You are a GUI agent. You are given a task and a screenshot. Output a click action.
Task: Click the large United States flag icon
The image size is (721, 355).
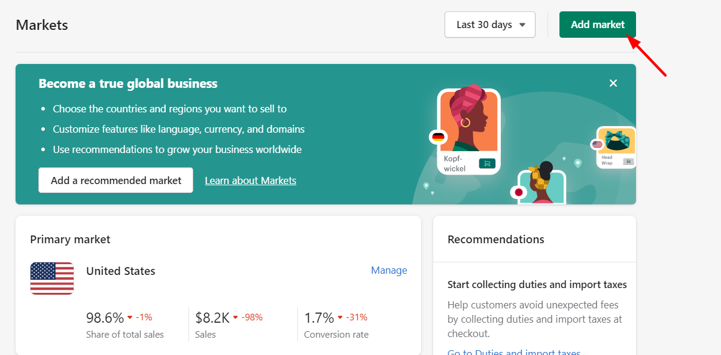(x=52, y=279)
